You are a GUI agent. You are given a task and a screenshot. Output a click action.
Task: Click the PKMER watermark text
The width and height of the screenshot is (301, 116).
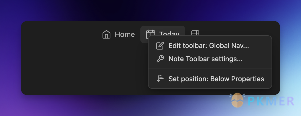[x=271, y=101]
